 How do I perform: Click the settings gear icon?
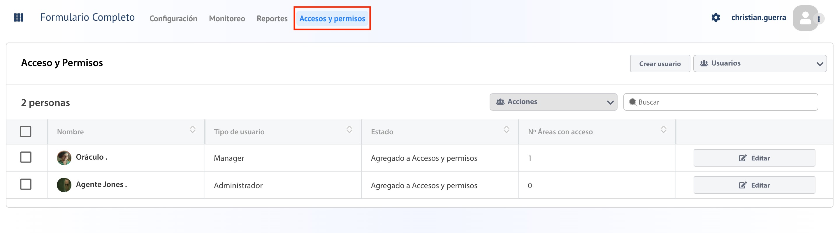point(715,17)
